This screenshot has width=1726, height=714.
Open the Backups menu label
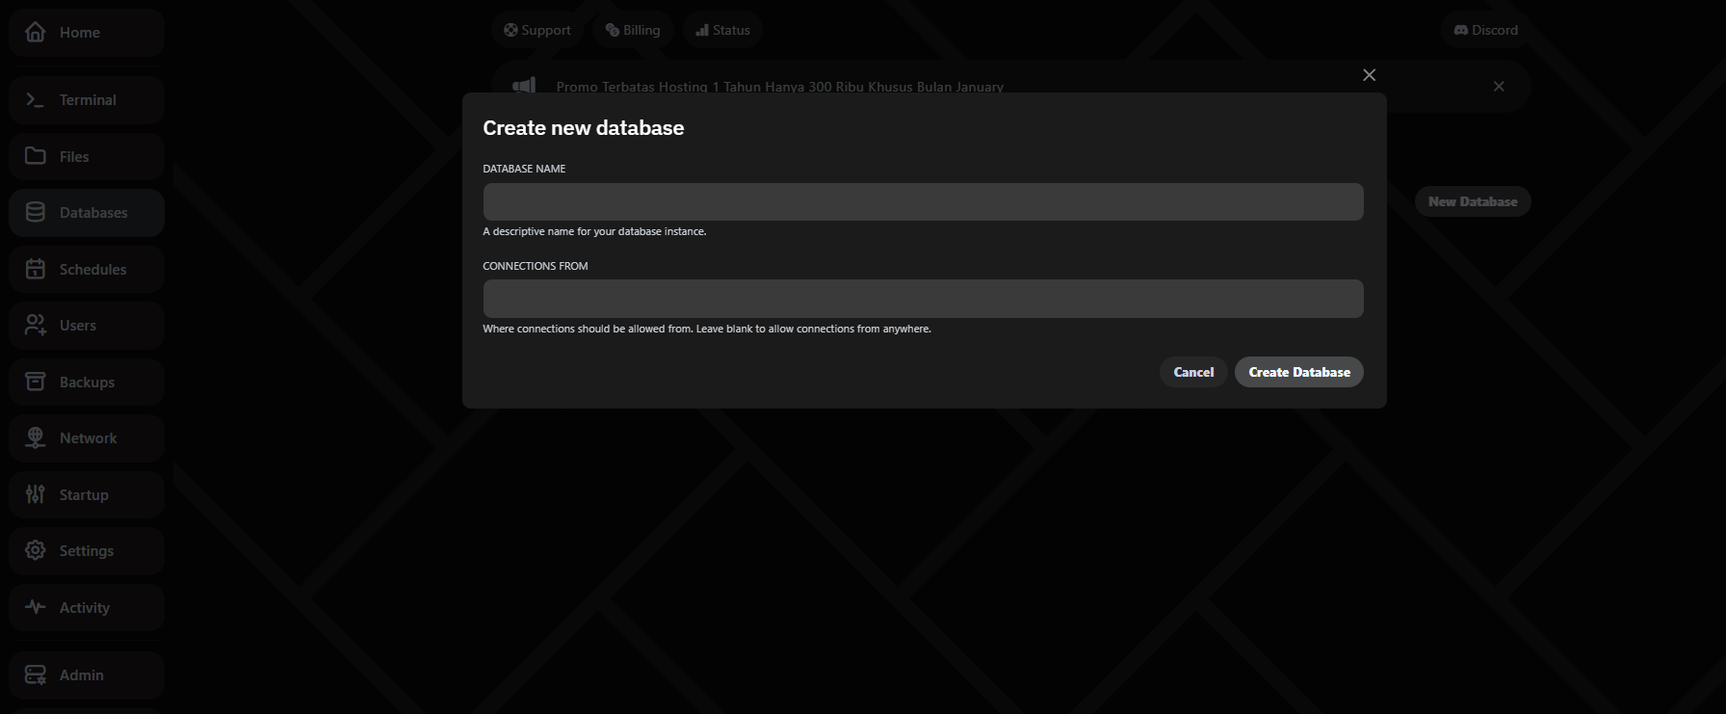[87, 382]
